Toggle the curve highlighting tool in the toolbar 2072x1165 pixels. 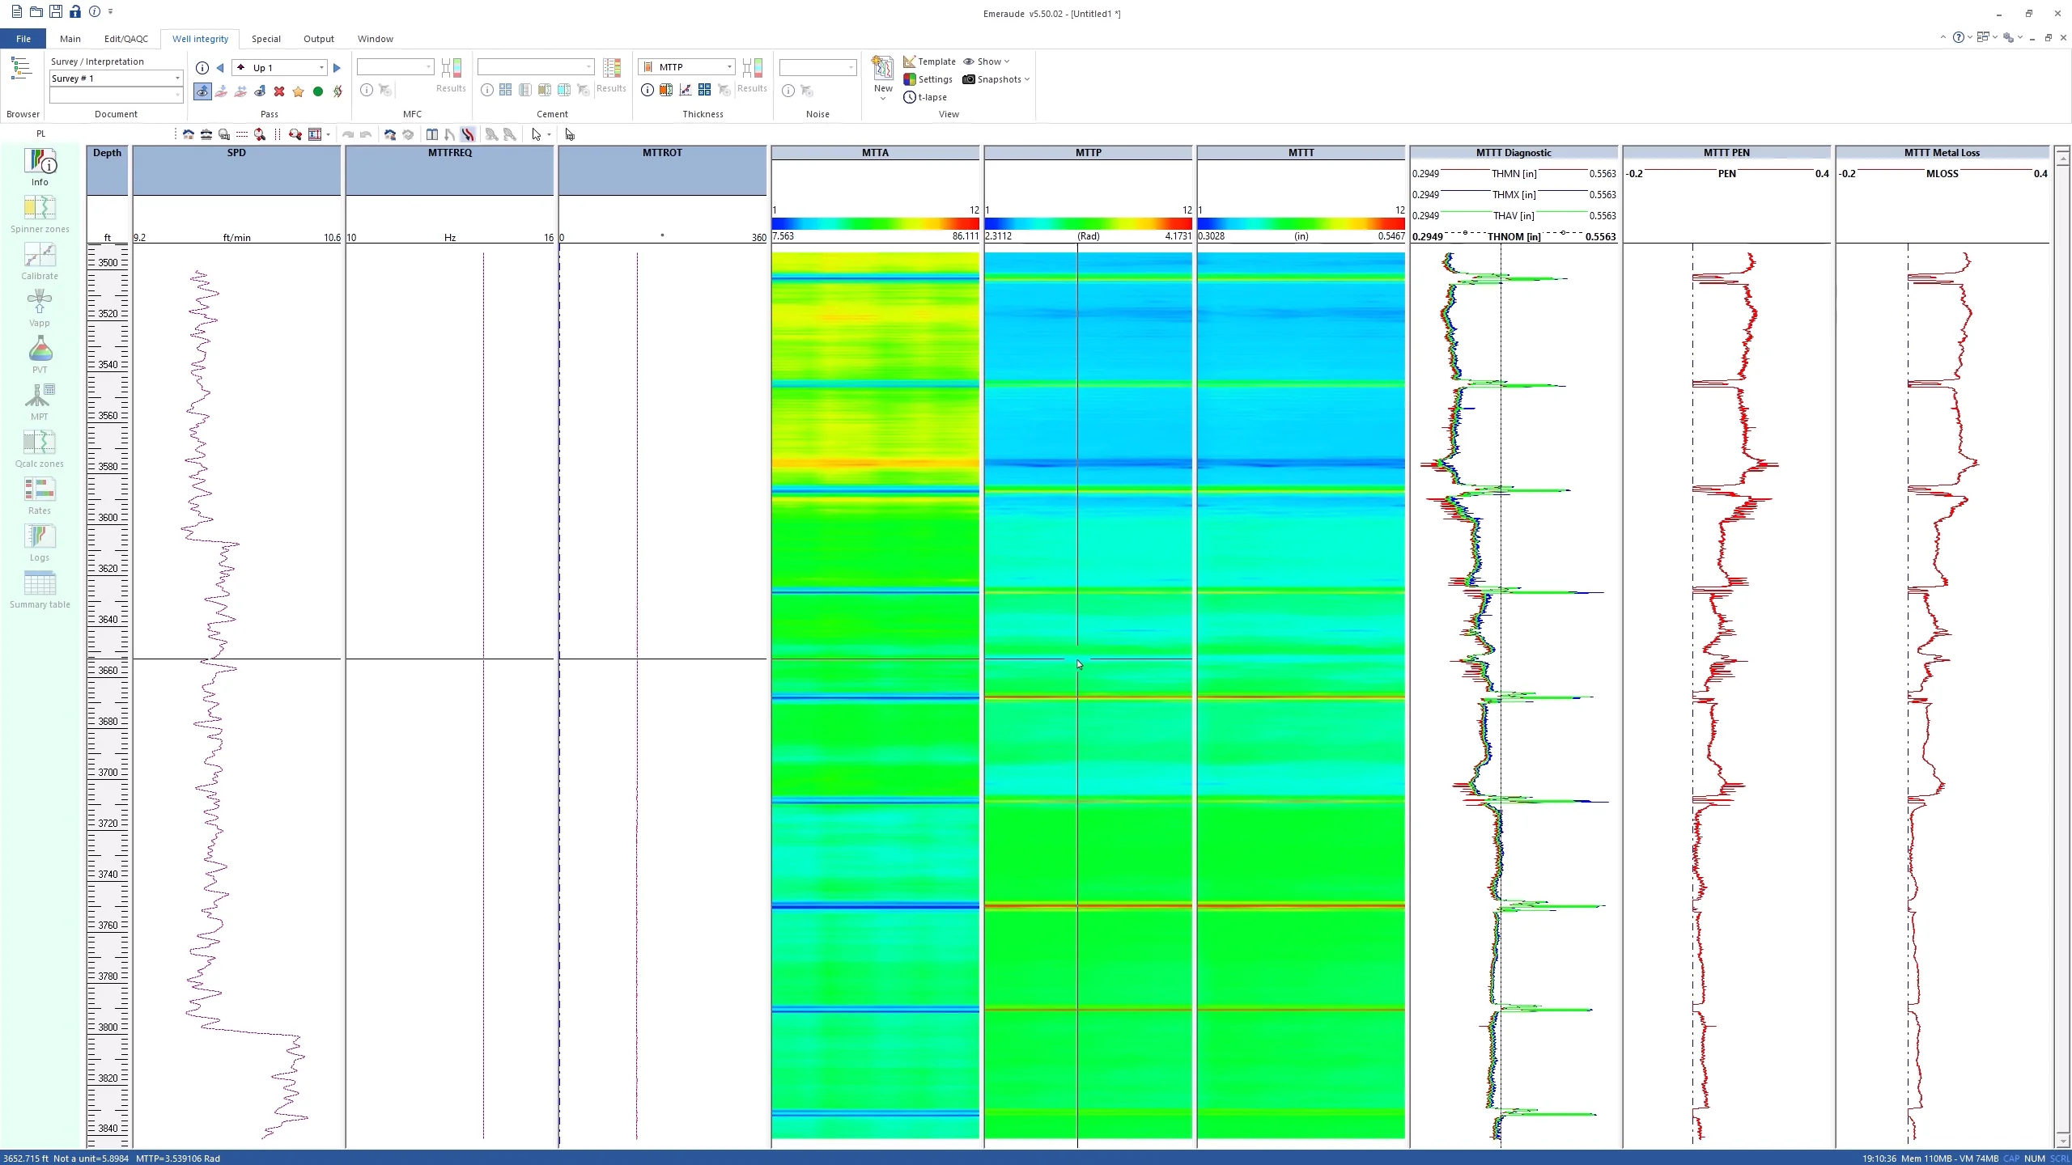point(468,134)
